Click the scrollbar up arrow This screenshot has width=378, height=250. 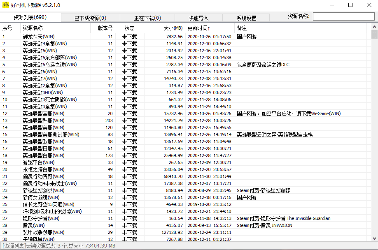374,27
